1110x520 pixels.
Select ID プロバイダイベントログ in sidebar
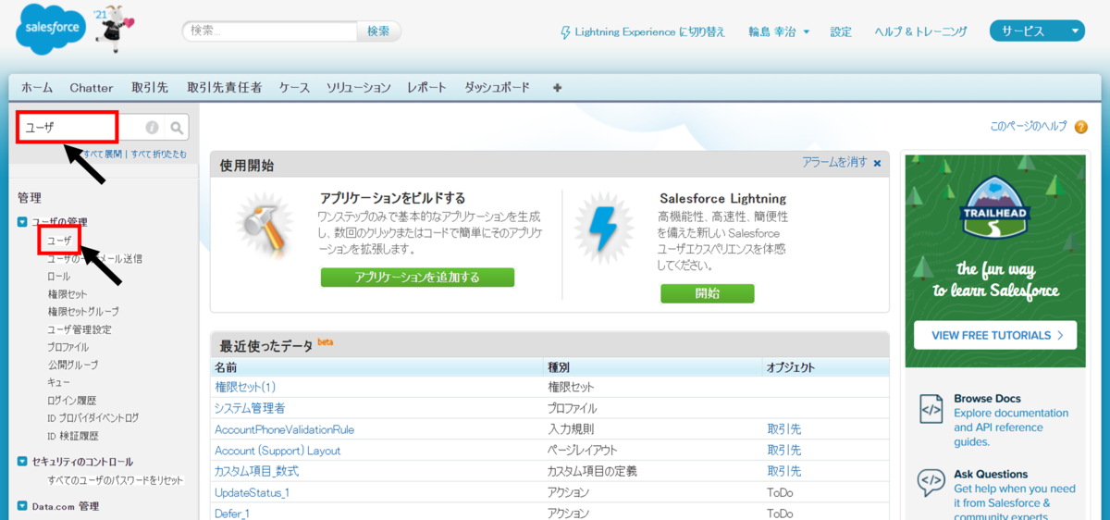(x=93, y=418)
